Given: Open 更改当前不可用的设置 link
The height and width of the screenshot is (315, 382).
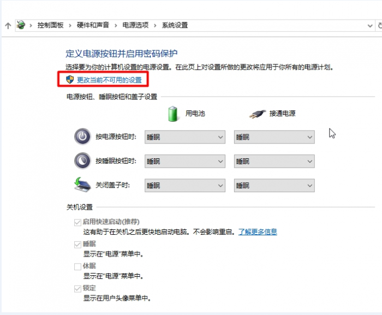Looking at the screenshot, I should coord(109,80).
